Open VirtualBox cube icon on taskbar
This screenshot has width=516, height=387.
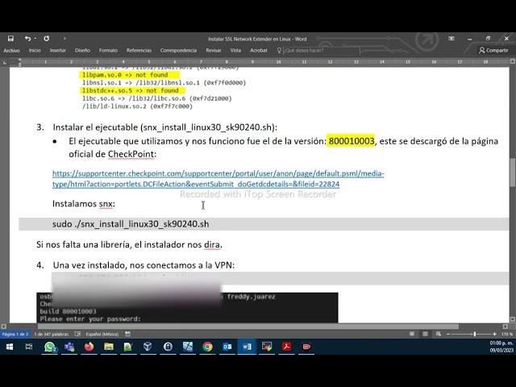(148, 347)
